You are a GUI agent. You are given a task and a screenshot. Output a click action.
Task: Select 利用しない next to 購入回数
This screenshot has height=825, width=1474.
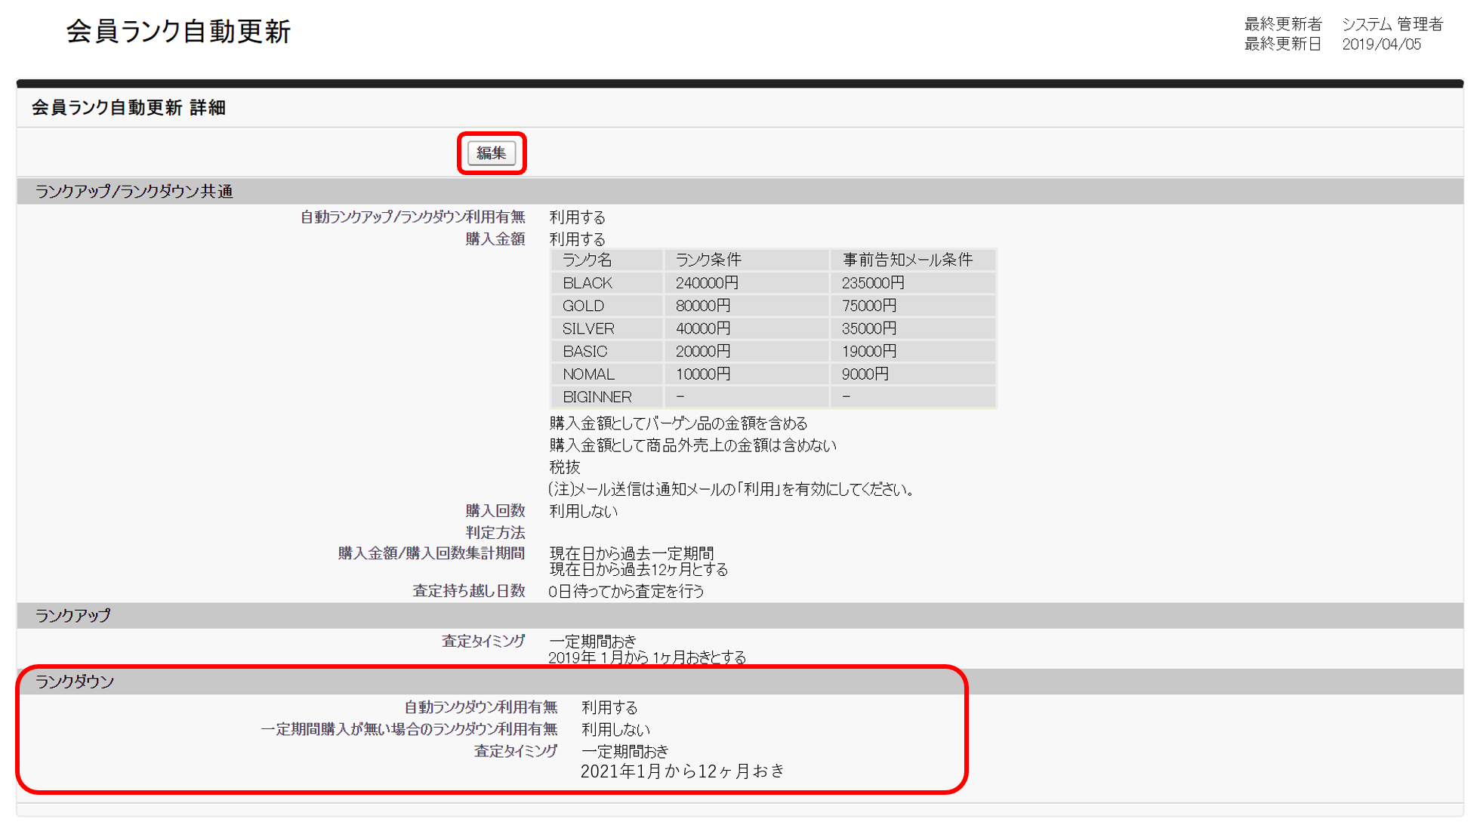click(x=582, y=510)
